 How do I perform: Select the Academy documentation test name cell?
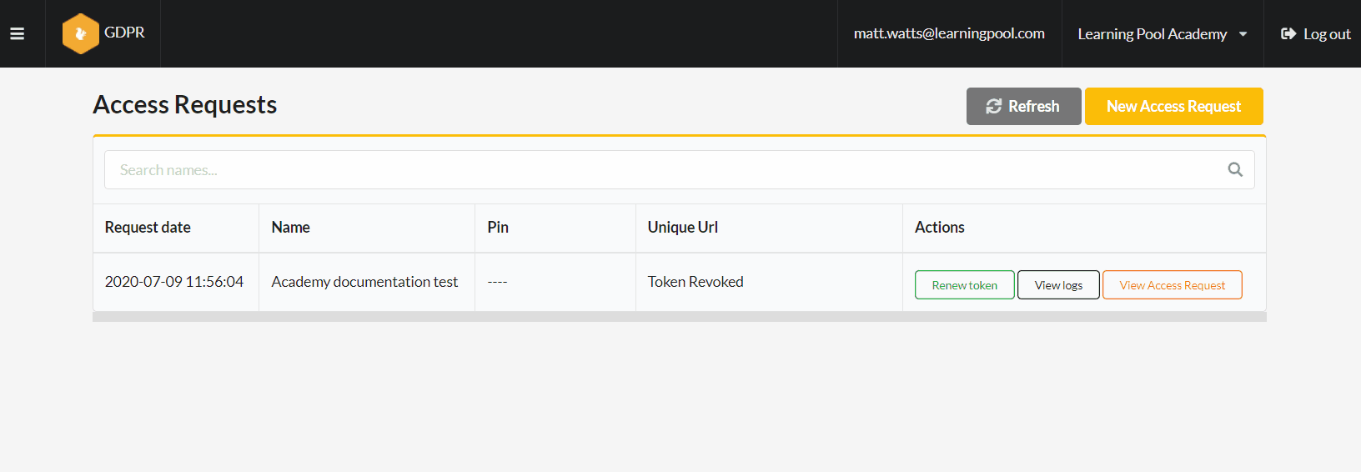point(364,282)
